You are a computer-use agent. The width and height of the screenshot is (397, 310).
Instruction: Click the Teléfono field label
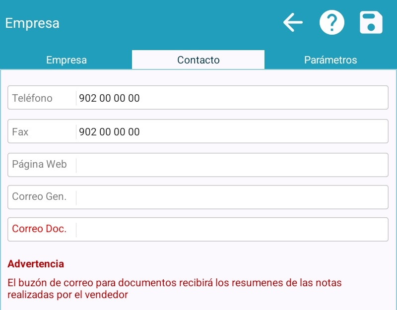[x=32, y=98]
